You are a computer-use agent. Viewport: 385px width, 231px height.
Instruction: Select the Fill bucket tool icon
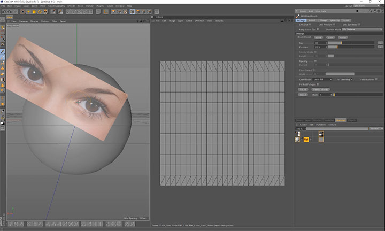point(3,80)
